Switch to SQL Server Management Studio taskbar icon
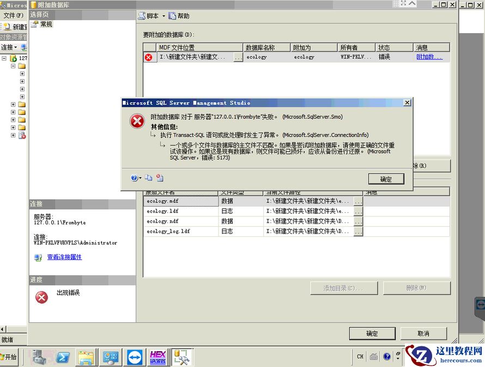485x367 pixels. point(182,357)
